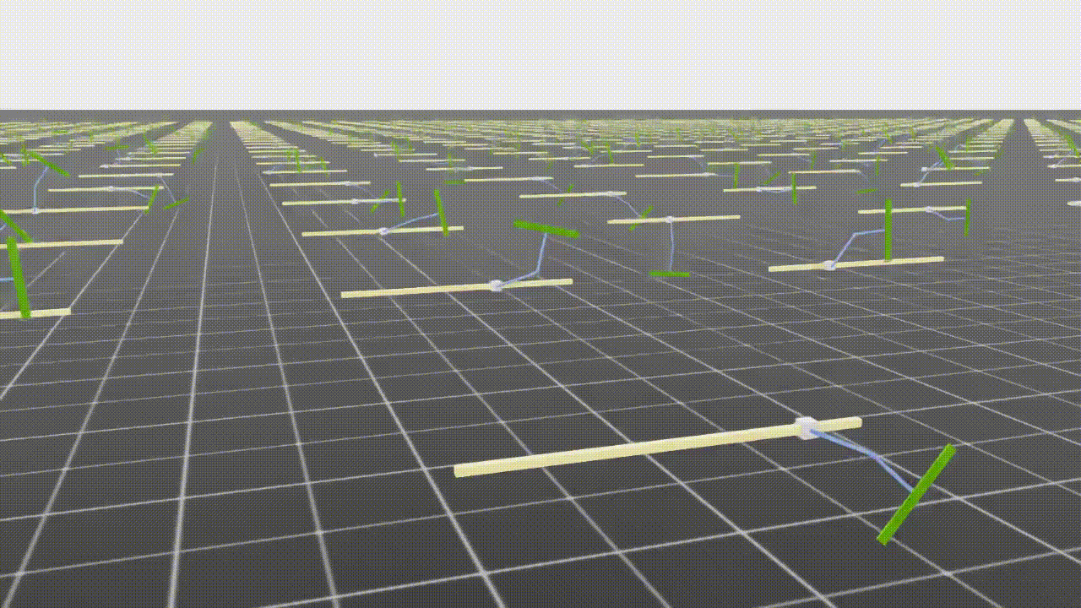Select the cart joint on the center-screen rail
This screenshot has width=1081, height=608.
click(496, 285)
